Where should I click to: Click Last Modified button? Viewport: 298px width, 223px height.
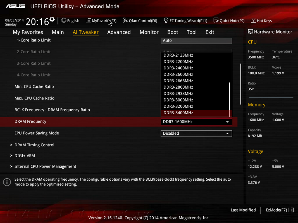[x=243, y=210]
